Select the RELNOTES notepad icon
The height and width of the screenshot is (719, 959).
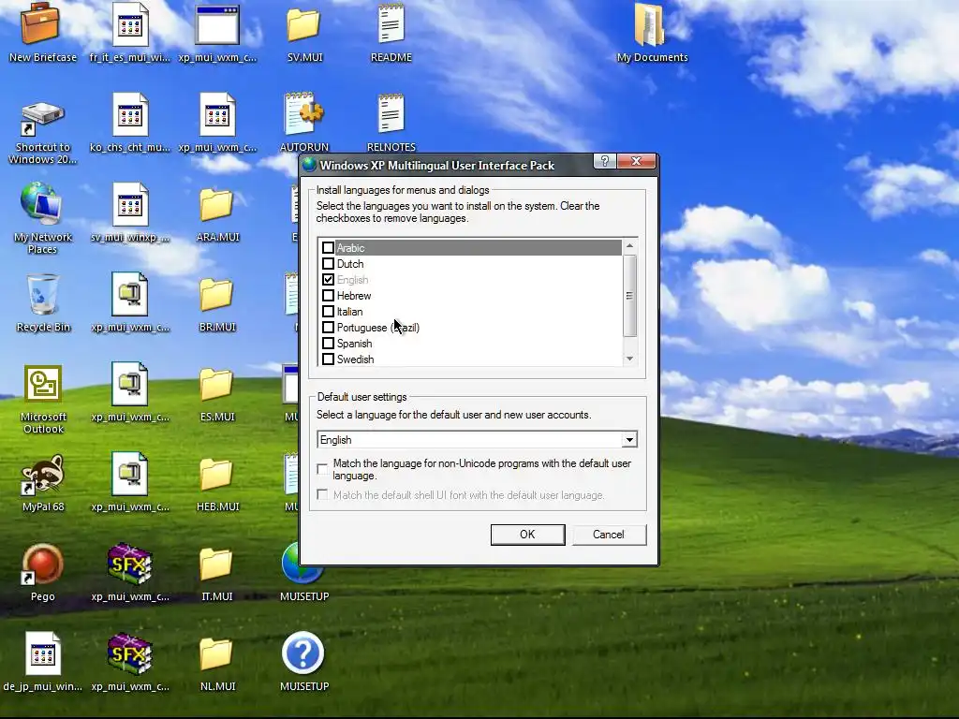pyautogui.click(x=391, y=114)
